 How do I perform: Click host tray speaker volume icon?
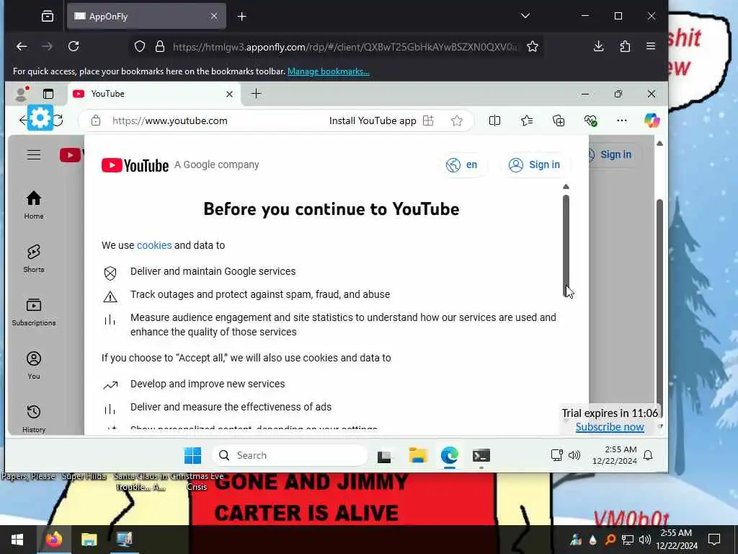(x=645, y=540)
